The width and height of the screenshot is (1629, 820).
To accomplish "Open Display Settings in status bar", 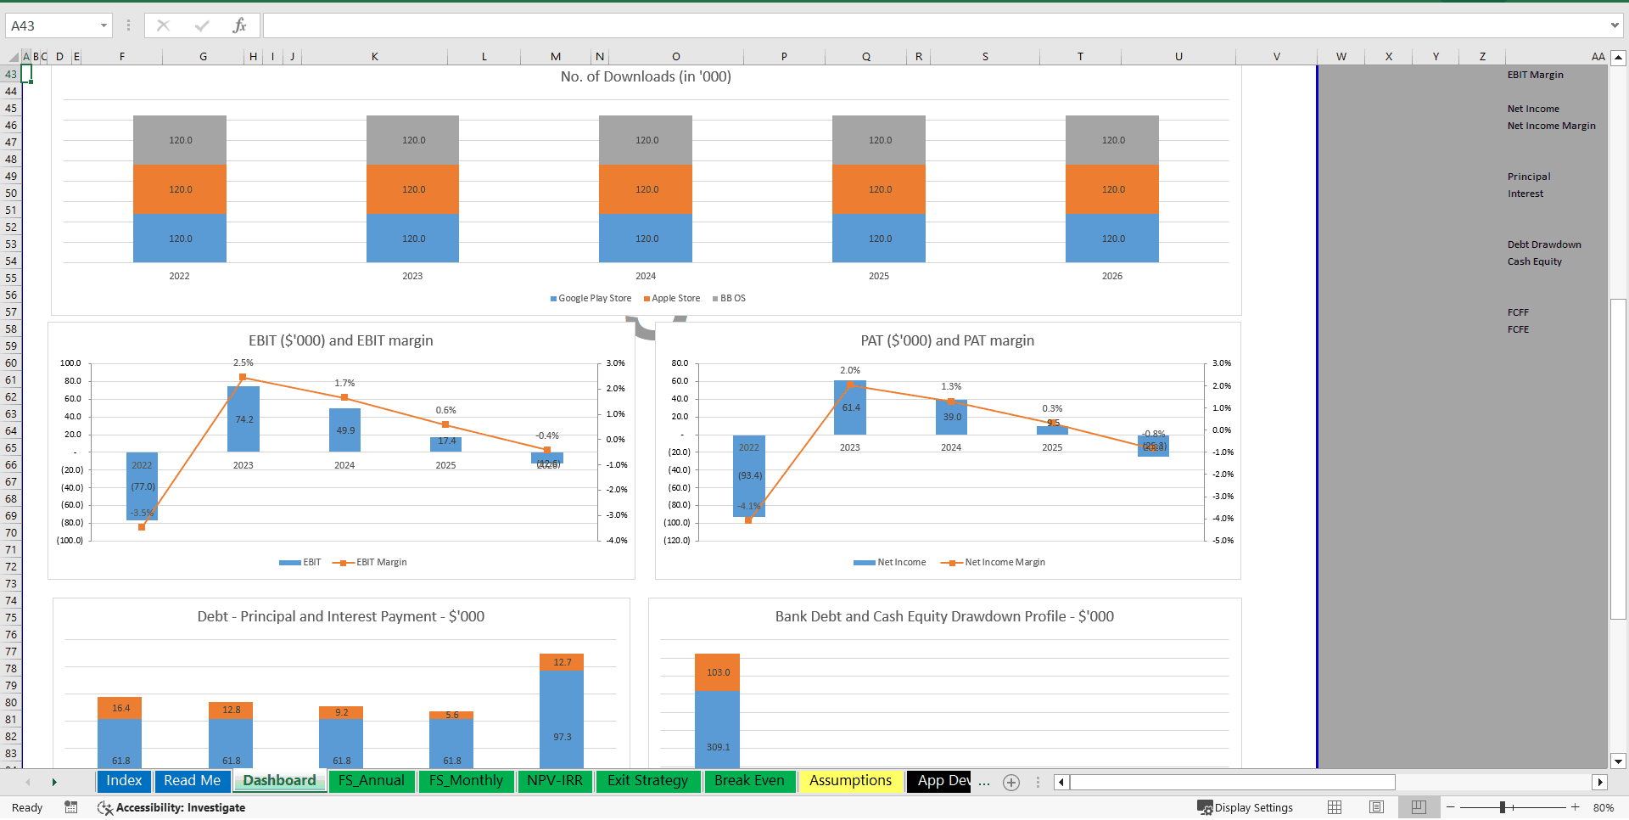I will click(x=1245, y=807).
